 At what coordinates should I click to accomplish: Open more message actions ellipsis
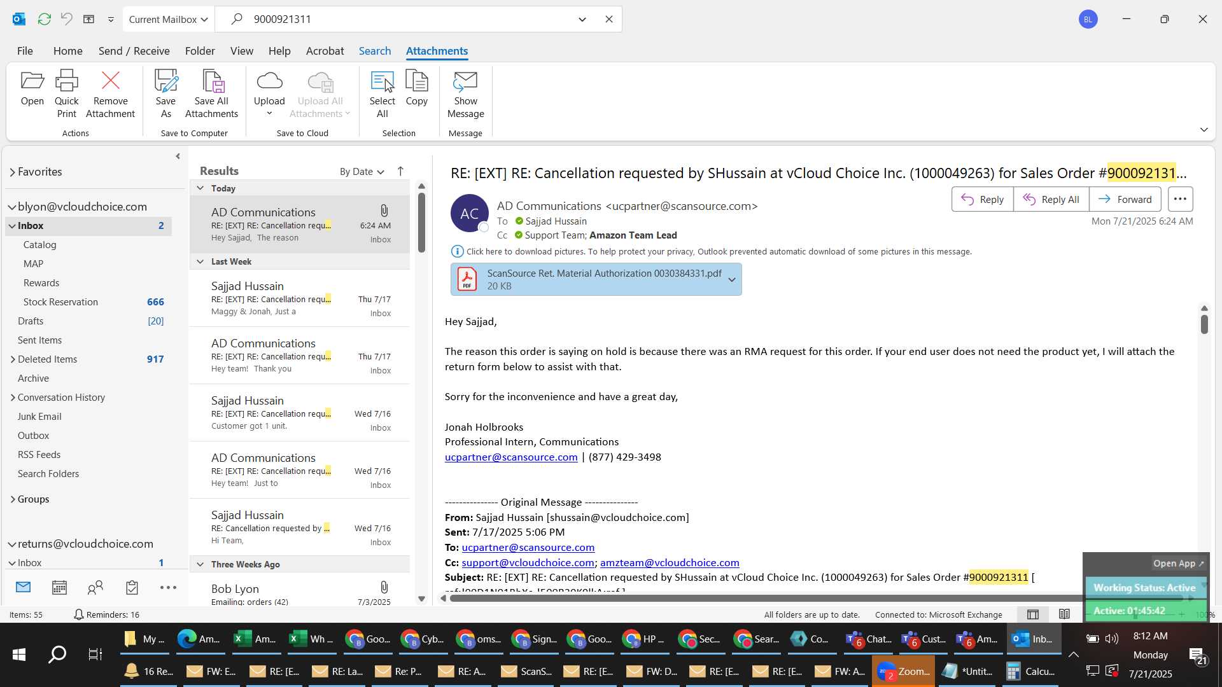pyautogui.click(x=1180, y=199)
